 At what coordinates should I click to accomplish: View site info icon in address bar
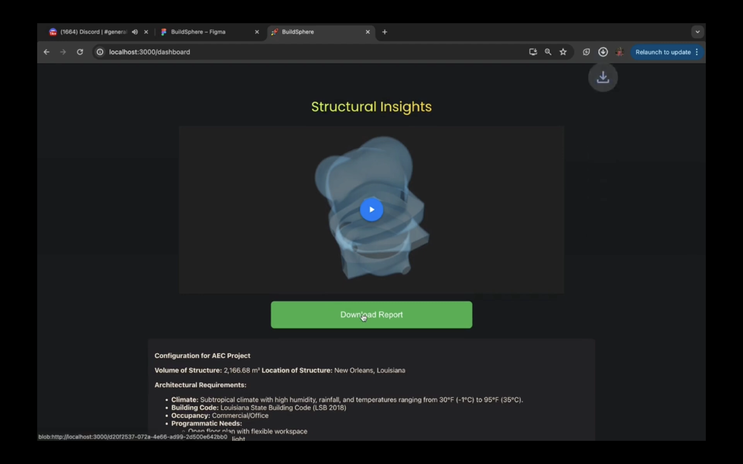coord(100,52)
